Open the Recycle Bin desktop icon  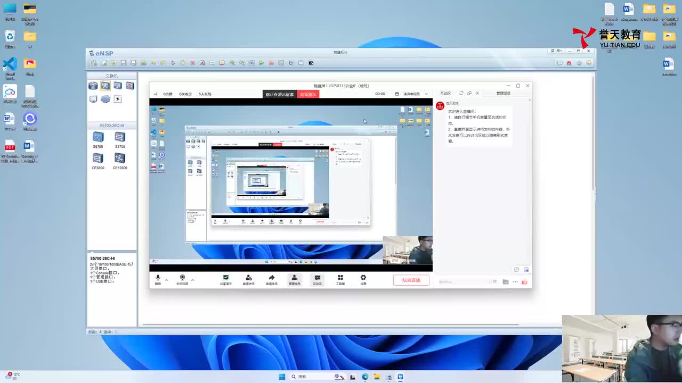tap(10, 39)
